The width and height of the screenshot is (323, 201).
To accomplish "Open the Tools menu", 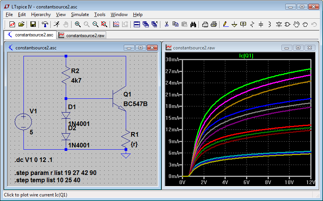I will tap(100, 15).
